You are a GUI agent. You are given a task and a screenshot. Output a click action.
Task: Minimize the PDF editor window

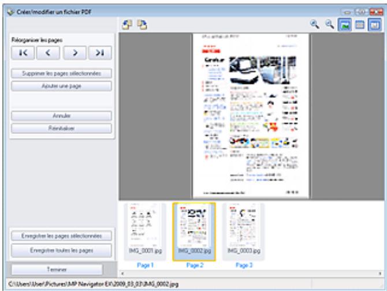(347, 12)
